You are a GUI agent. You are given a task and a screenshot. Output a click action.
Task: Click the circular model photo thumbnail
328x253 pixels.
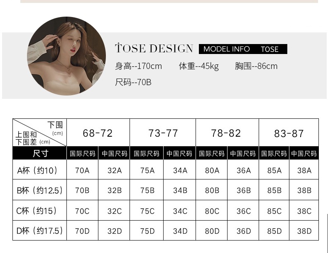66,56
